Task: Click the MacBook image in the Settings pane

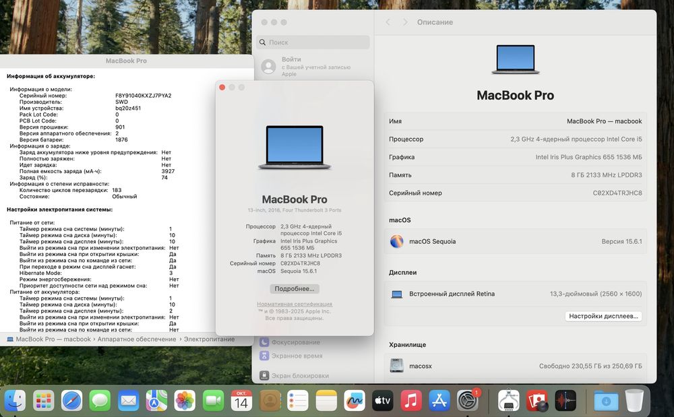Action: point(515,59)
